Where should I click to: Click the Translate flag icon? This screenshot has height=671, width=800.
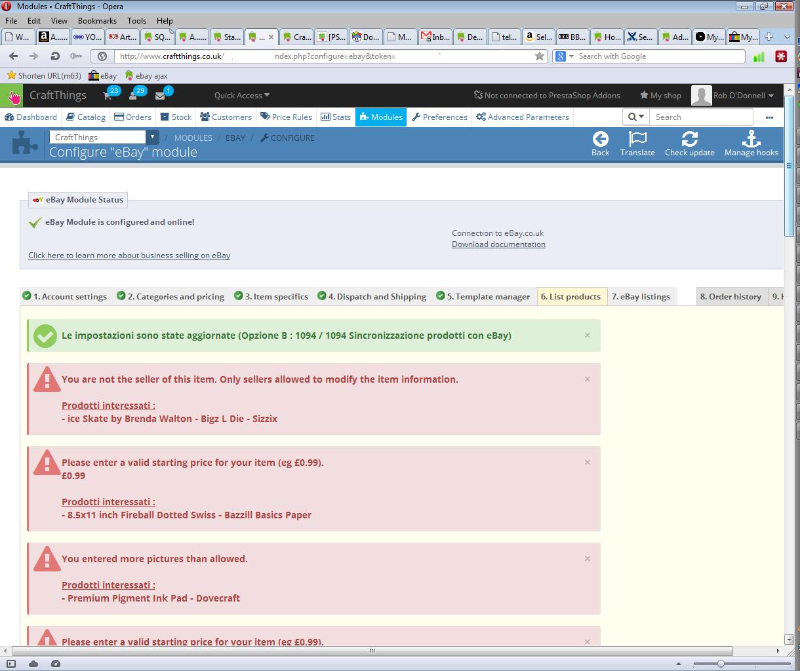pyautogui.click(x=637, y=144)
